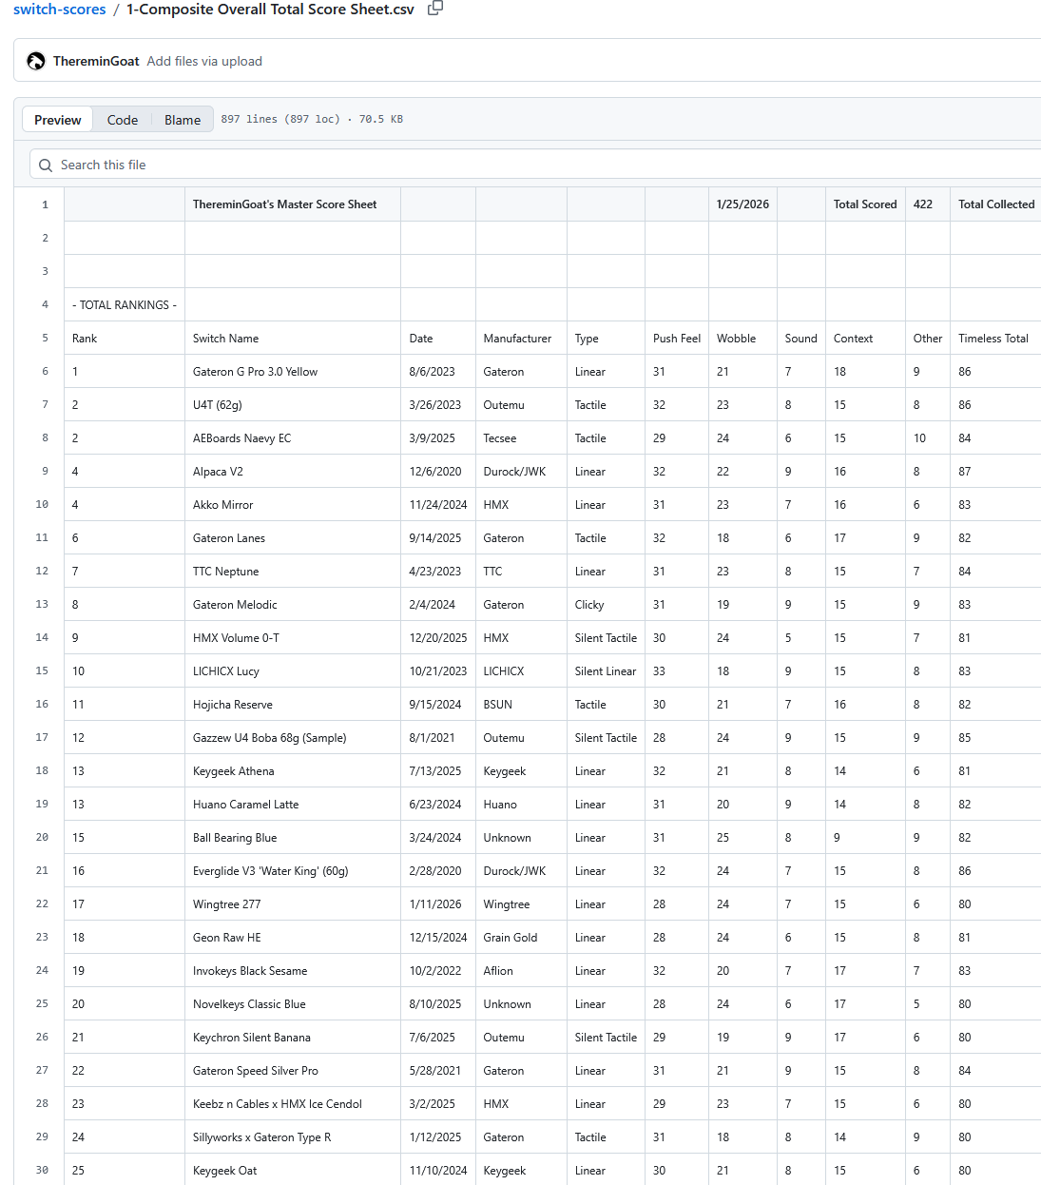Click the 'Alpaca V2' cell

pos(293,471)
